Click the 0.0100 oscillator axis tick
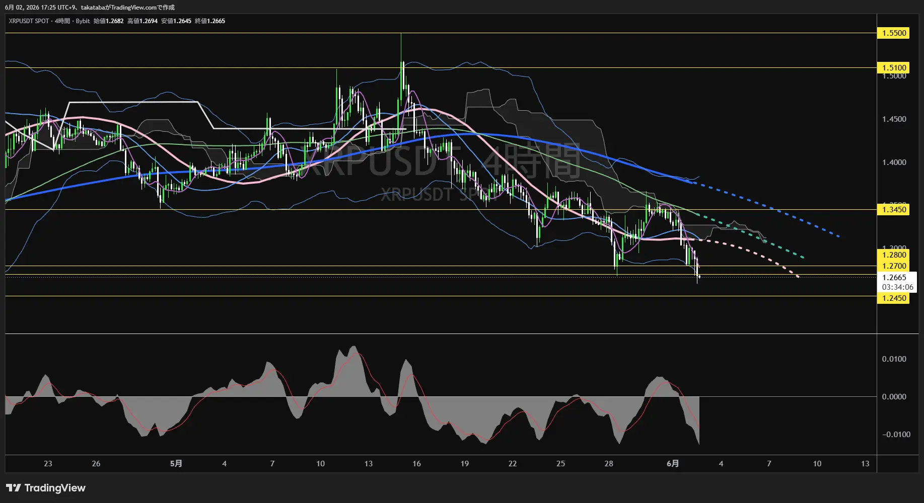Image resolution: width=924 pixels, height=503 pixels. coord(894,359)
